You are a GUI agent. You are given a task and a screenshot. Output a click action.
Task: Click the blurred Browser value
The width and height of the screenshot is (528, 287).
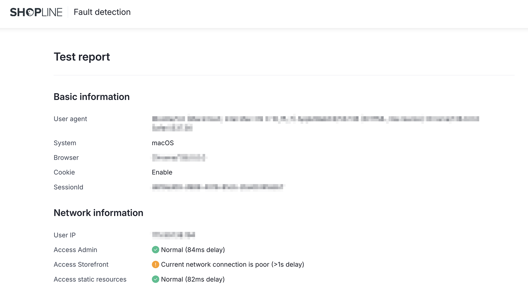[x=179, y=158]
